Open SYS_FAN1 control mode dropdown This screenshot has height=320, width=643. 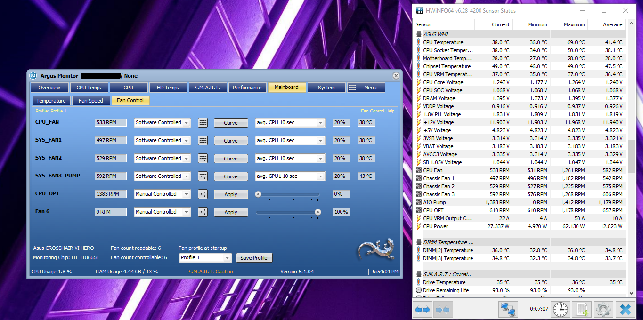pyautogui.click(x=163, y=141)
